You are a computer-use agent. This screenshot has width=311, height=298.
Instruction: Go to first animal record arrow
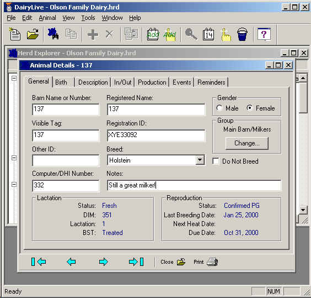(x=39, y=262)
